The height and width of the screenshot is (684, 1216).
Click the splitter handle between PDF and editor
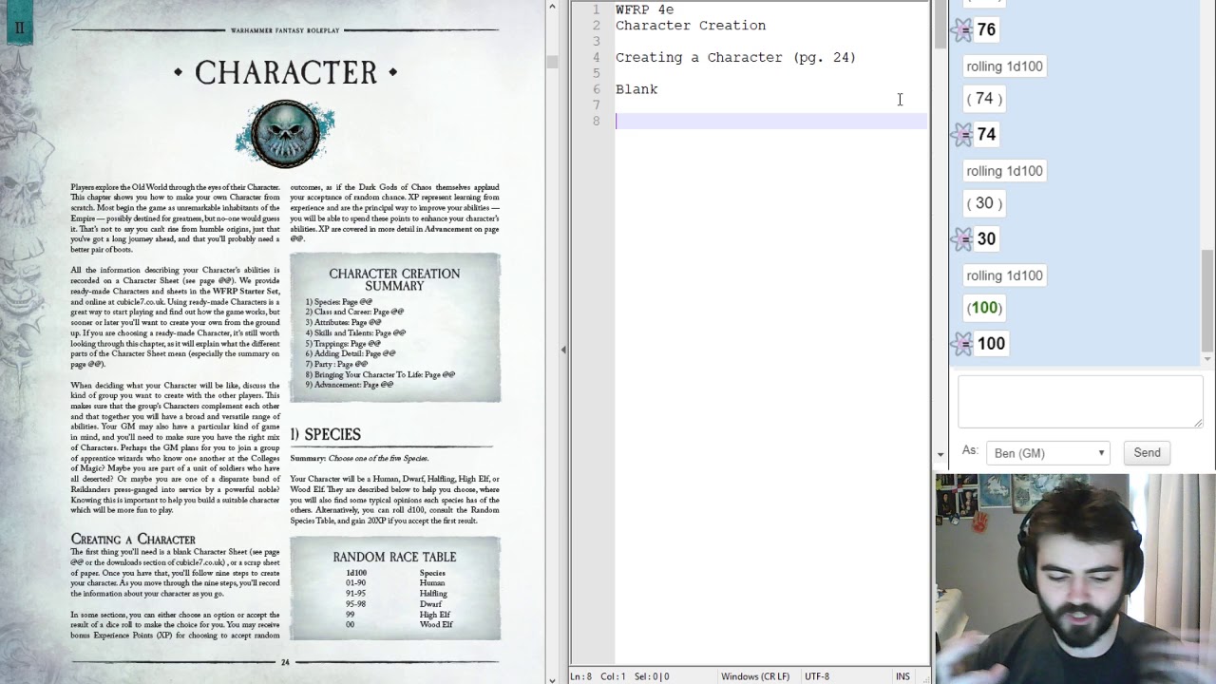[x=563, y=350]
